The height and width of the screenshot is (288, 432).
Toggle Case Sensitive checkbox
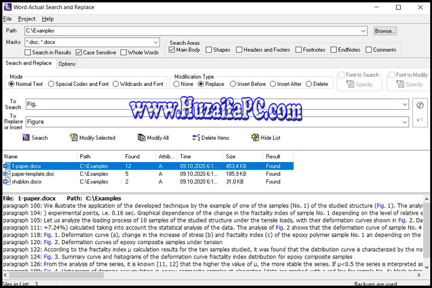79,52
